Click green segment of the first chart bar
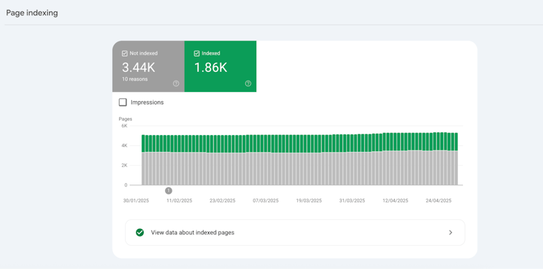Viewport: 543px width, 269px height. click(x=143, y=143)
